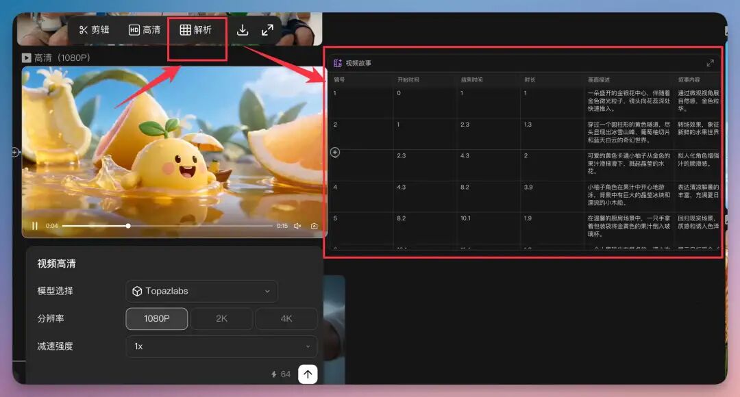This screenshot has height=397, width=740.
Task: Unmute the video with the speaker icon
Action: tap(298, 226)
